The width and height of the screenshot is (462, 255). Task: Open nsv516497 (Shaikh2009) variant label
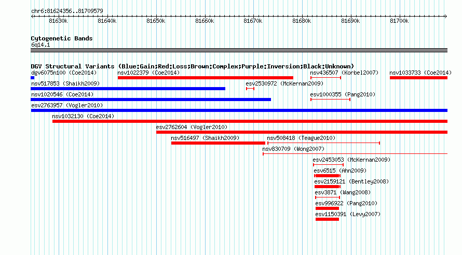click(x=205, y=138)
